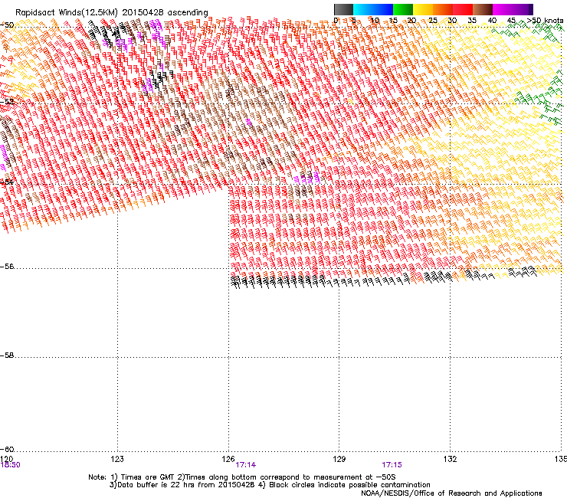Click the '>50 knots' legend label
Screen dimensions: 567x498
click(x=545, y=20)
